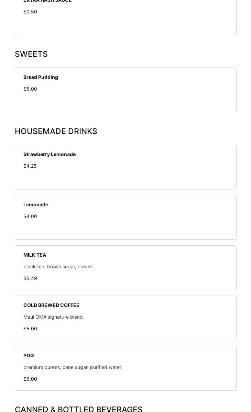Click the POG drink title
The image size is (251, 412).
(29, 356)
